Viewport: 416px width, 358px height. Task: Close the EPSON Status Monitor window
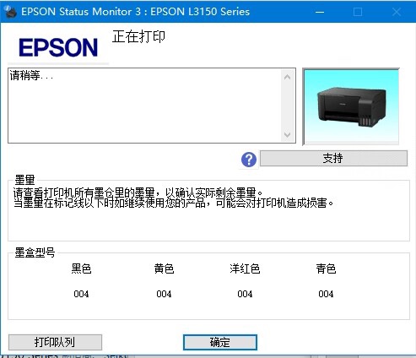pos(397,12)
